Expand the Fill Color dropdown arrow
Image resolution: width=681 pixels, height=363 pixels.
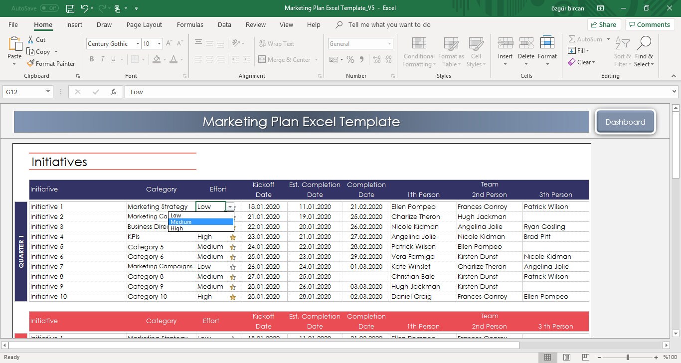coord(166,59)
